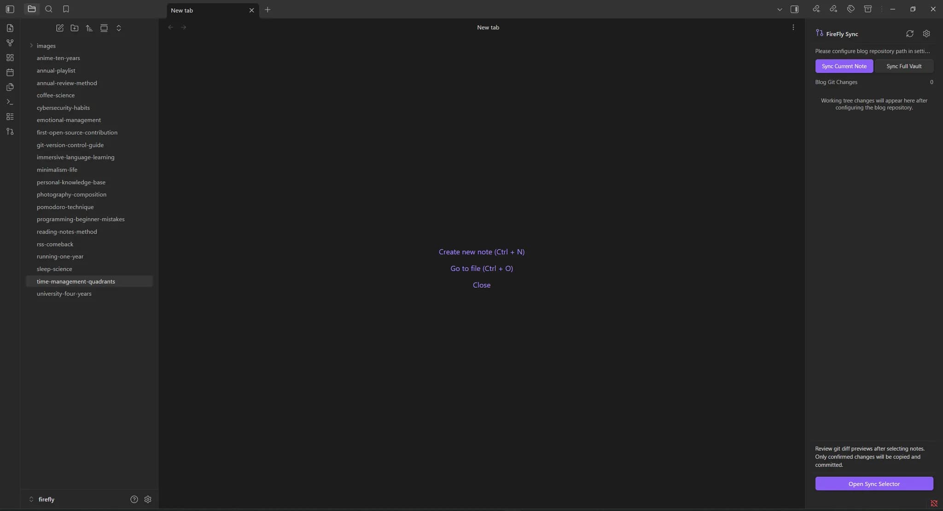Switch to the search tab
The image size is (943, 511).
coord(48,9)
